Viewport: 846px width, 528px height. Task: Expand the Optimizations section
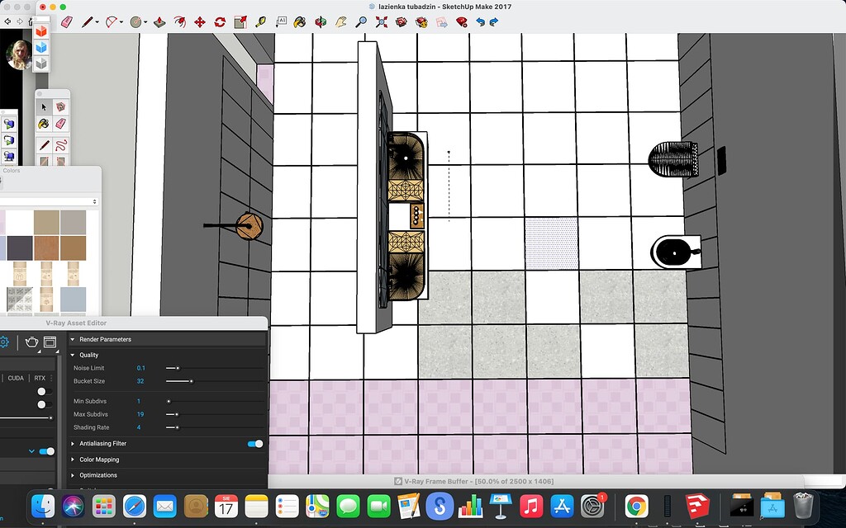73,475
